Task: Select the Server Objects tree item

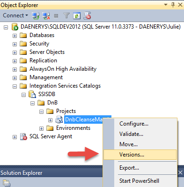Action: 47,52
